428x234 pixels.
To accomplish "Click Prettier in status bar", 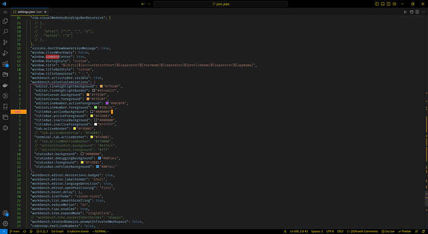I will tap(404, 231).
